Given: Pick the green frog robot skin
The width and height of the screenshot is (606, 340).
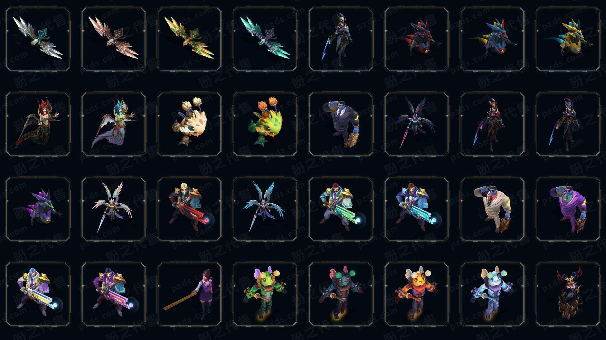Looking at the screenshot, I should tap(265, 294).
